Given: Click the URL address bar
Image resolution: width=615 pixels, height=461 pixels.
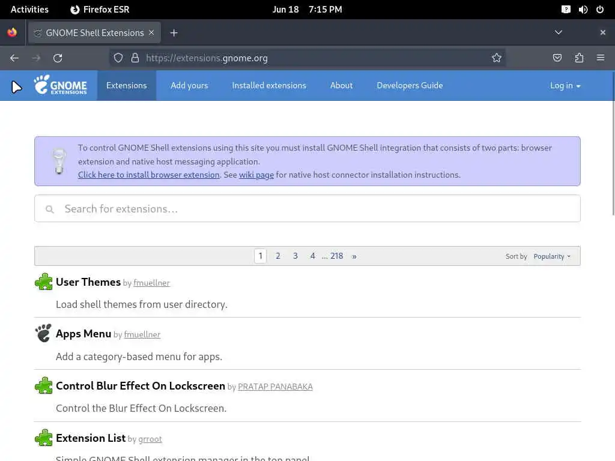Looking at the screenshot, I should 307,58.
